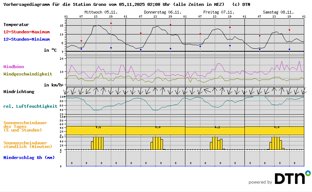Select the Samstag 08.11. day header
This screenshot has height=192, width=312.
tap(277, 12)
